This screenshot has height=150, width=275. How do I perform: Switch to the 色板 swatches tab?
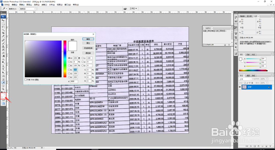tap(248, 55)
